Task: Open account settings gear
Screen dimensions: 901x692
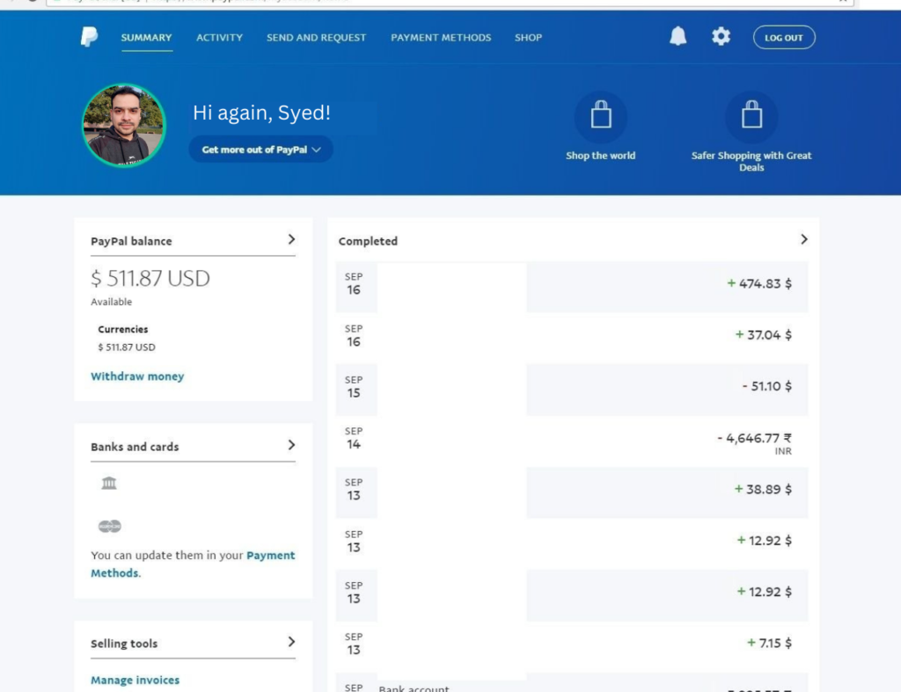Action: tap(721, 37)
